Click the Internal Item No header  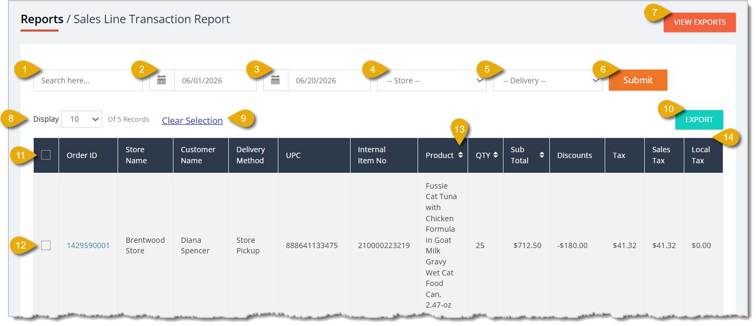coord(384,155)
